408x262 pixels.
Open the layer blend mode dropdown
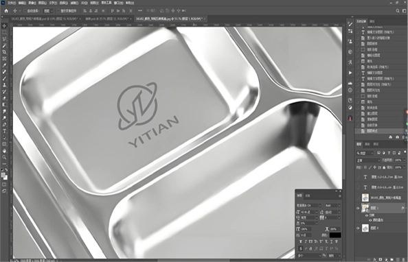tap(368, 160)
